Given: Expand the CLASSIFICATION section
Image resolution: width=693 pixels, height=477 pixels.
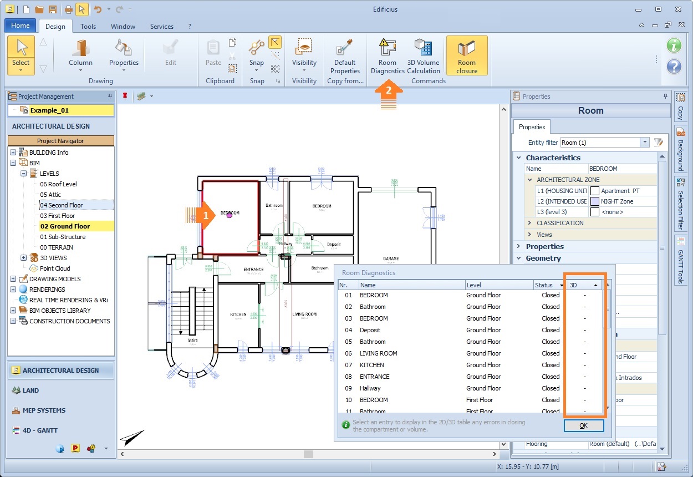Looking at the screenshot, I should click(x=530, y=223).
